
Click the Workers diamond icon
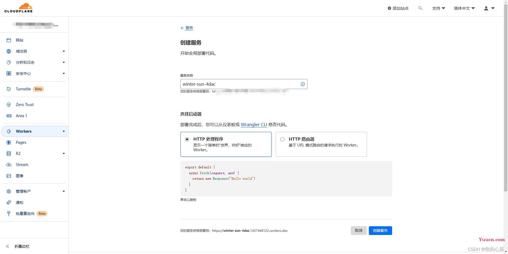coord(9,131)
